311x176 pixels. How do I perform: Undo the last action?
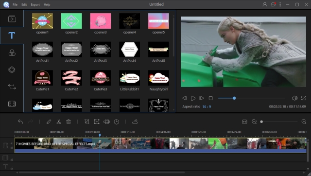20,122
